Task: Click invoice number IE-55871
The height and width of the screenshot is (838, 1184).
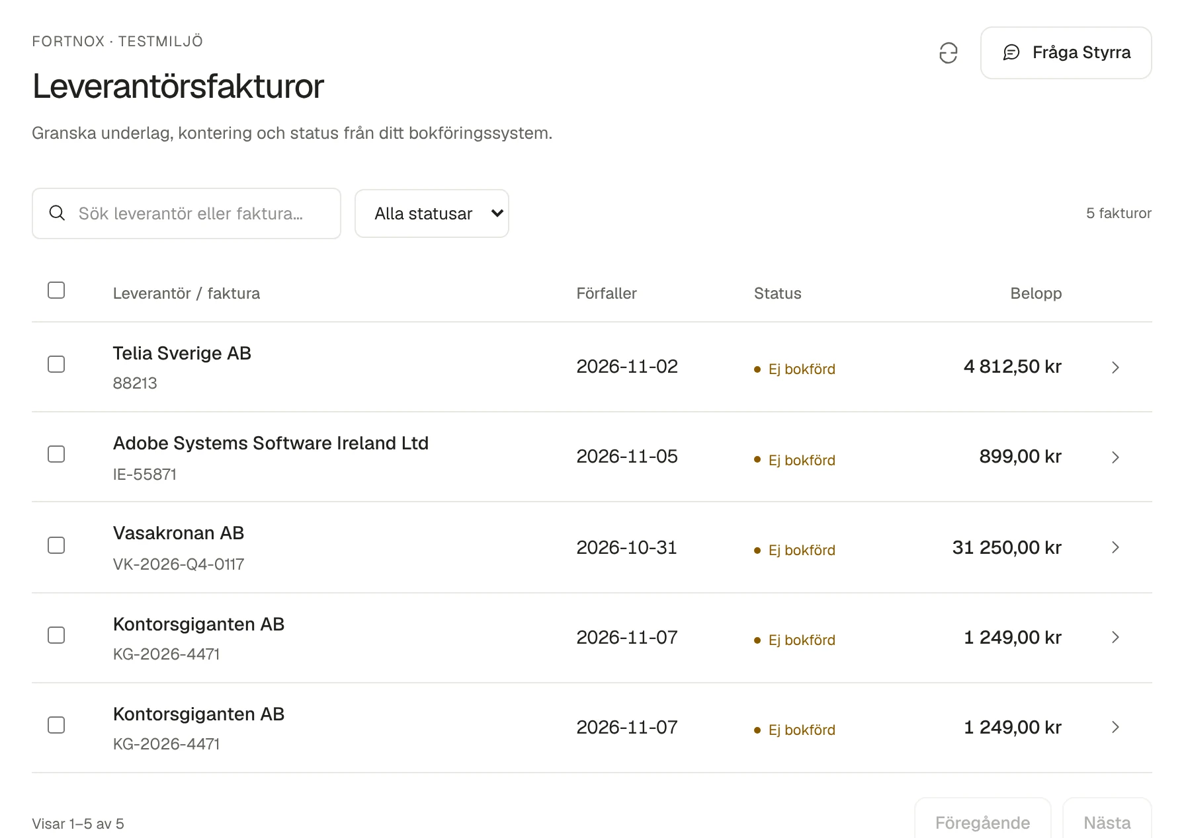Action: pyautogui.click(x=145, y=475)
